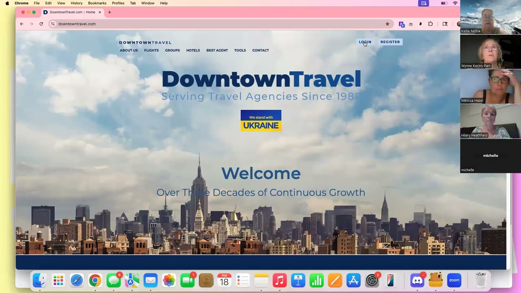521x293 pixels.
Task: Open Keynote from the dock
Action: tap(298, 280)
